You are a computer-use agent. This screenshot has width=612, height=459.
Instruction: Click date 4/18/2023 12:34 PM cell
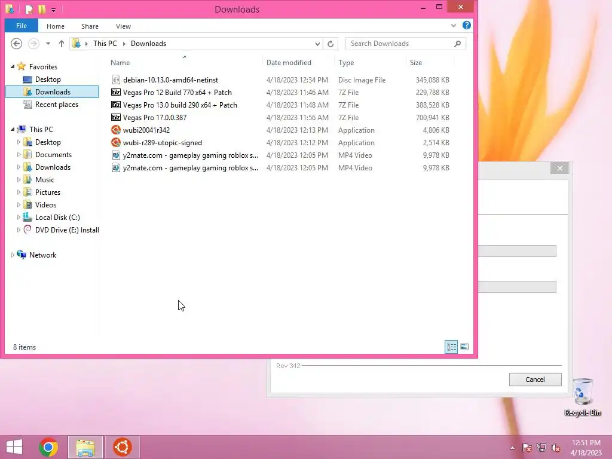(x=297, y=79)
